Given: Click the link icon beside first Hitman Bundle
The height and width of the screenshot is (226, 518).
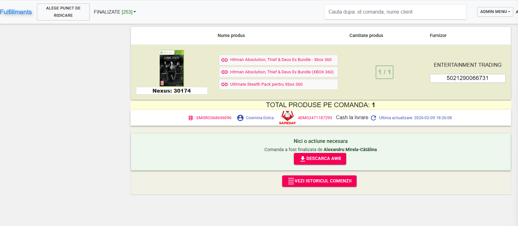Looking at the screenshot, I should pos(224,60).
